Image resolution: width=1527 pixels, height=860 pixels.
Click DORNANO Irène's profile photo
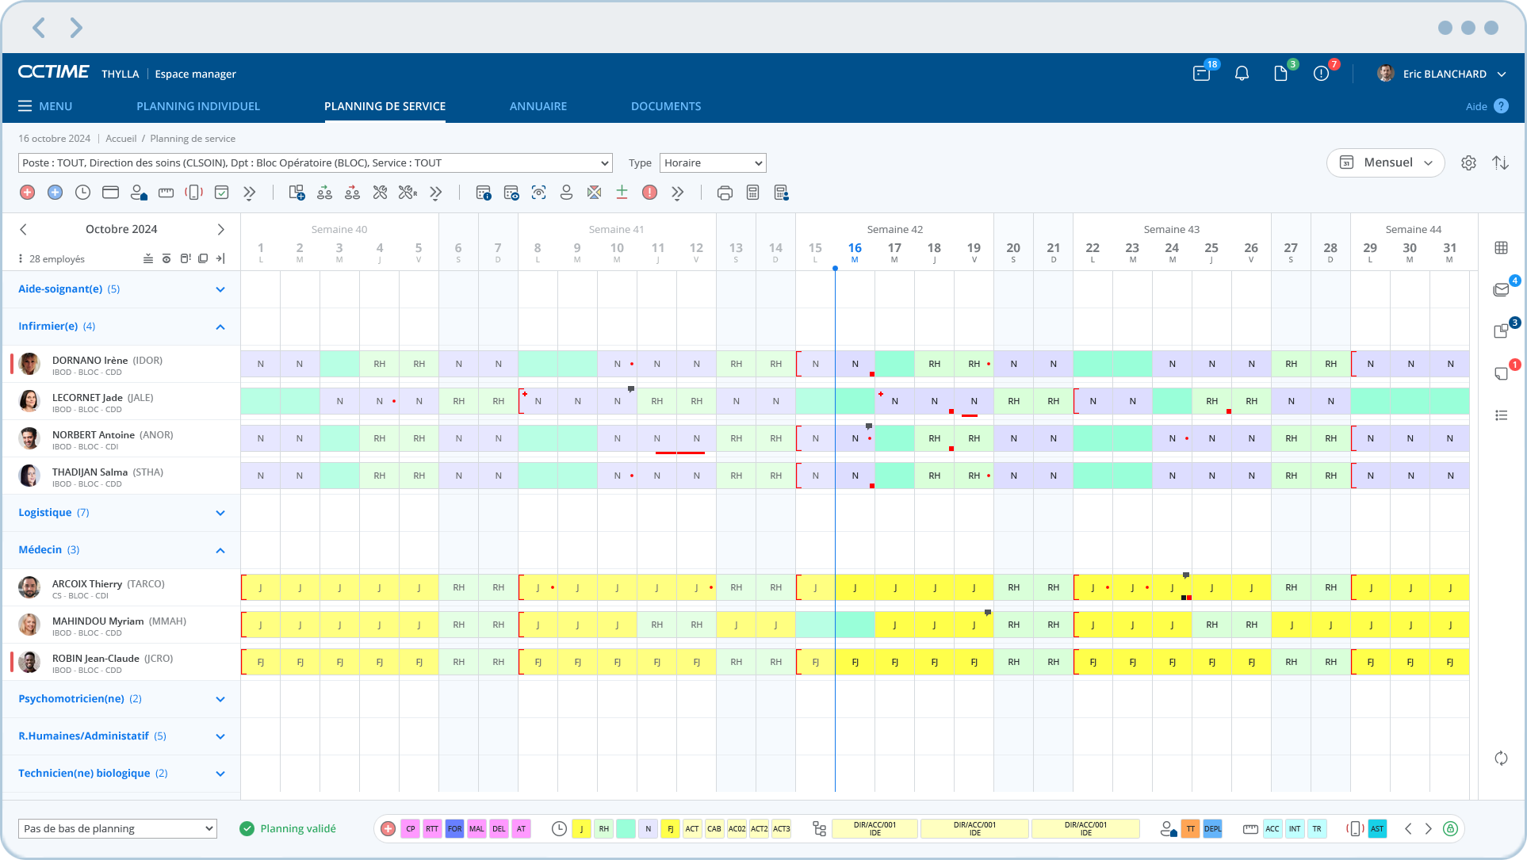(29, 364)
